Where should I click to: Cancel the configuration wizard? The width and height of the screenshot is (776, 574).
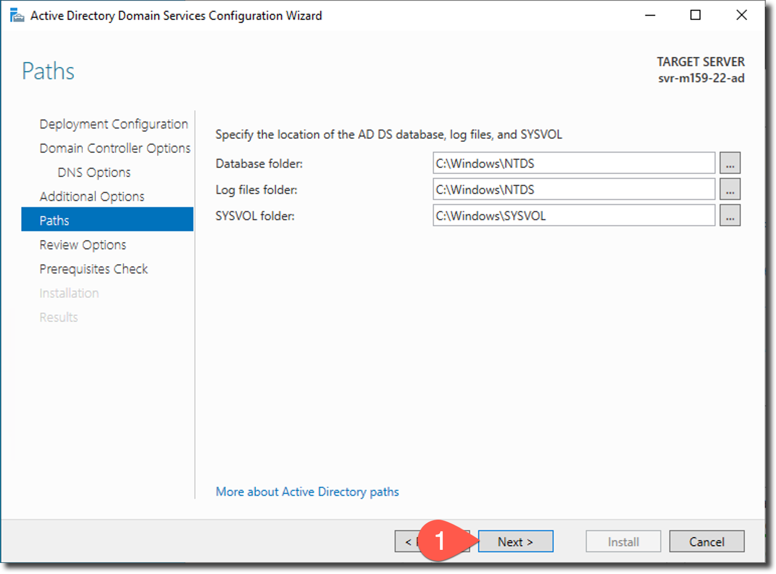pos(707,541)
